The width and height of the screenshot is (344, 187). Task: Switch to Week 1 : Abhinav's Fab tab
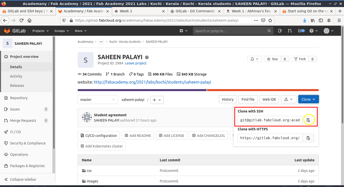pyautogui.click(x=252, y=11)
